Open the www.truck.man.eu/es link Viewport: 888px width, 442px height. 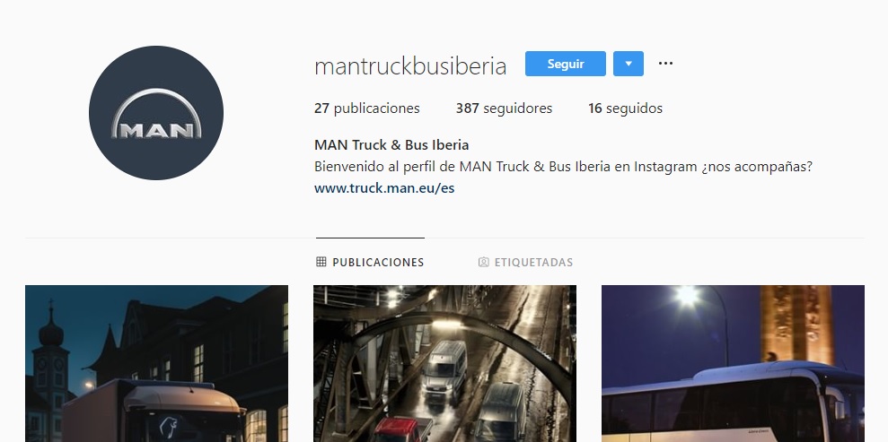coord(384,188)
